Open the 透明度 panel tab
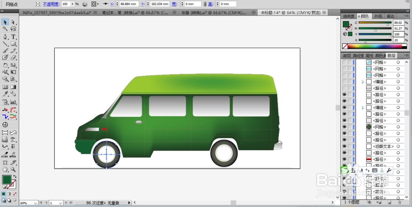The width and height of the screenshot is (412, 207). click(x=349, y=16)
